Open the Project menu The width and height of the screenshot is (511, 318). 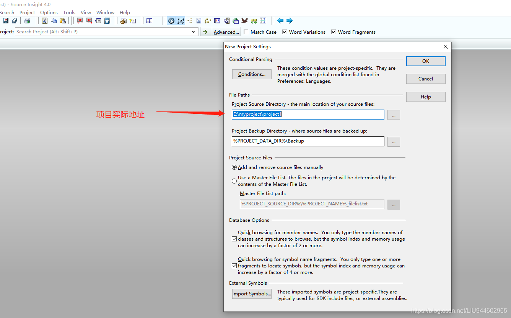[27, 12]
